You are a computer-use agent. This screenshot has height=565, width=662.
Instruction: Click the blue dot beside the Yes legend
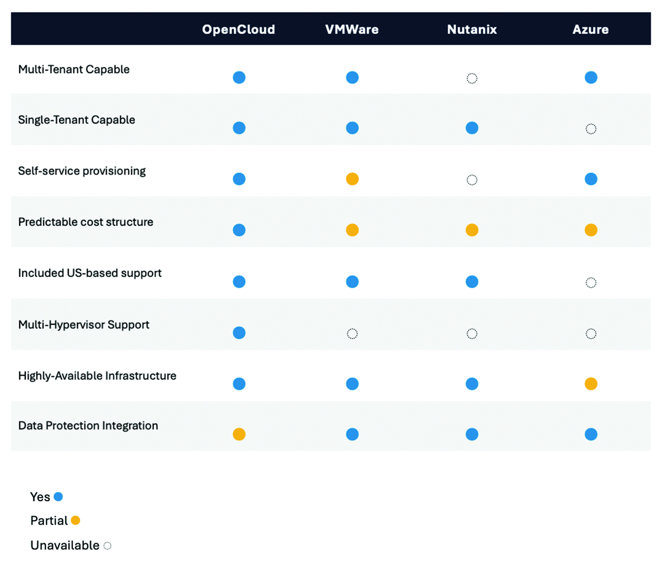[58, 496]
